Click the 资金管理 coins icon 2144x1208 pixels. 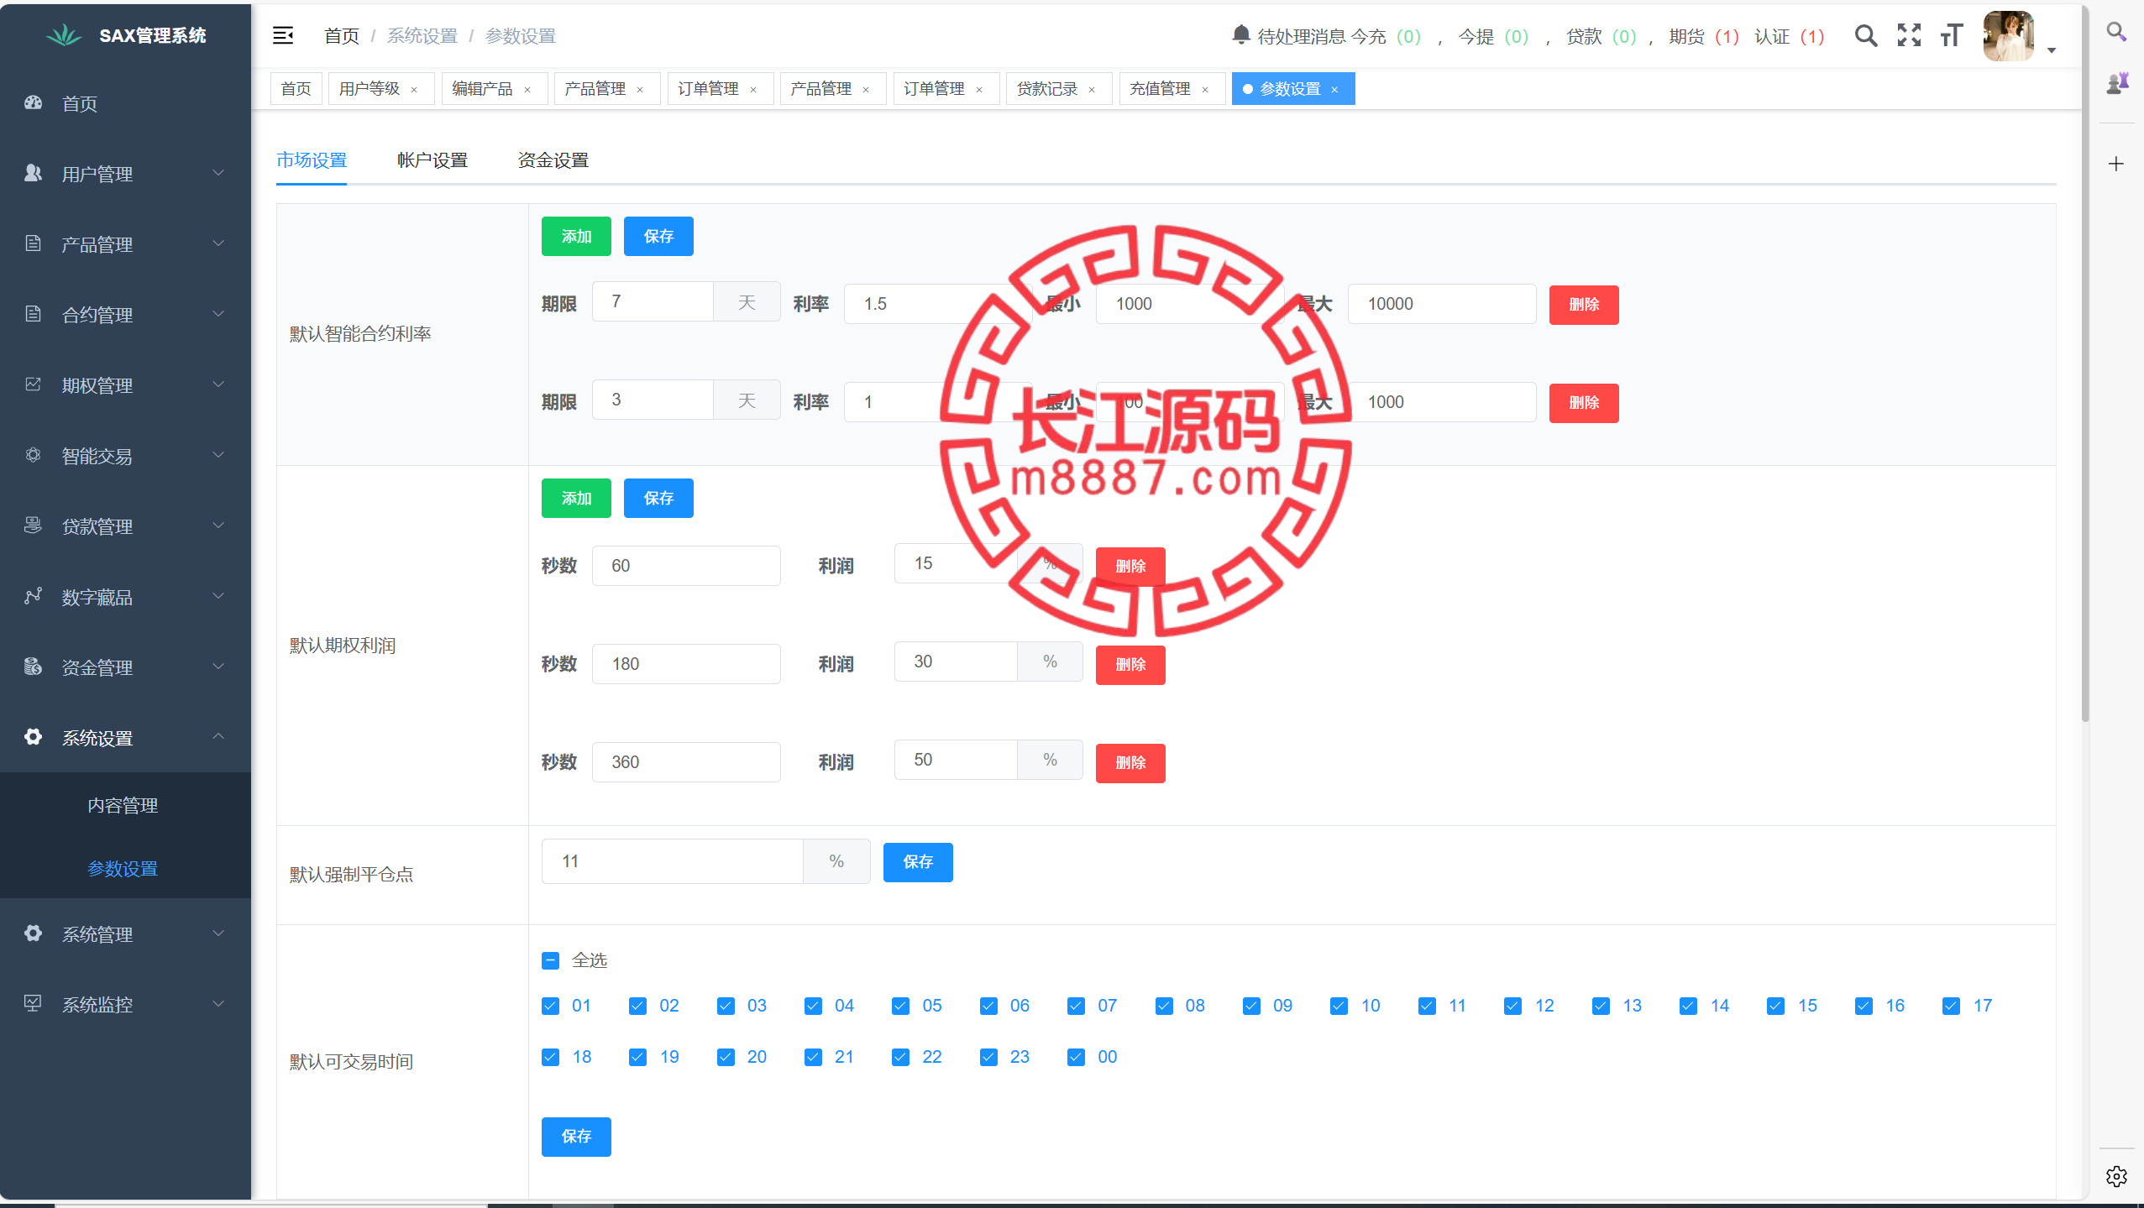pos(33,667)
